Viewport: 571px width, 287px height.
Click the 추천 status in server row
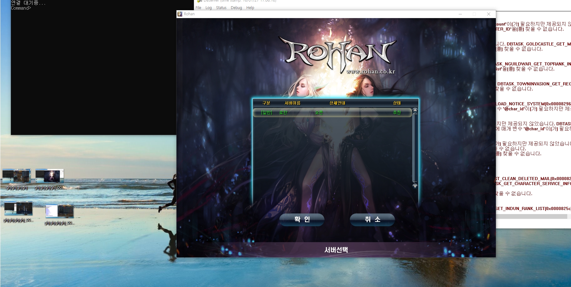click(397, 112)
